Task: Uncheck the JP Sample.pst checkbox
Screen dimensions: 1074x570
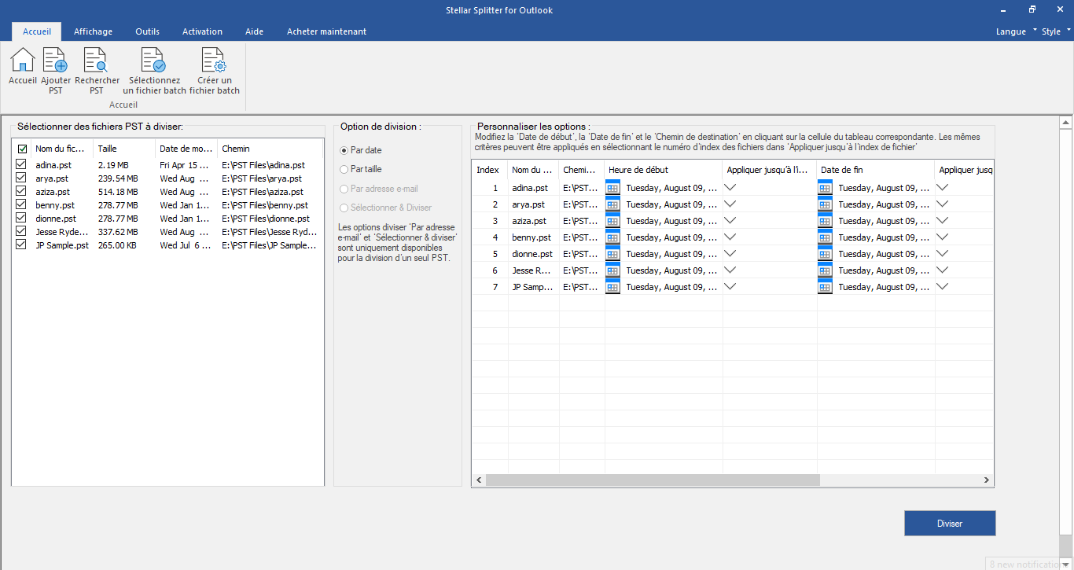Action: pos(21,245)
